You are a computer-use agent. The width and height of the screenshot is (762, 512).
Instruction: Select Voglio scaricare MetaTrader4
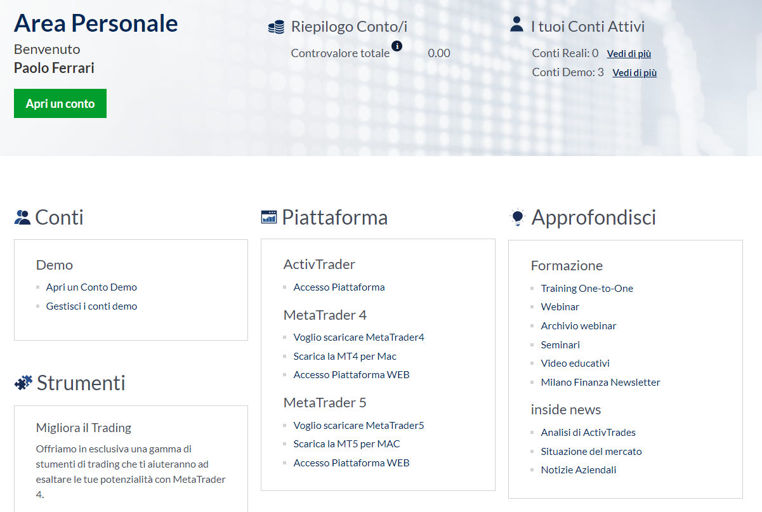click(x=358, y=338)
